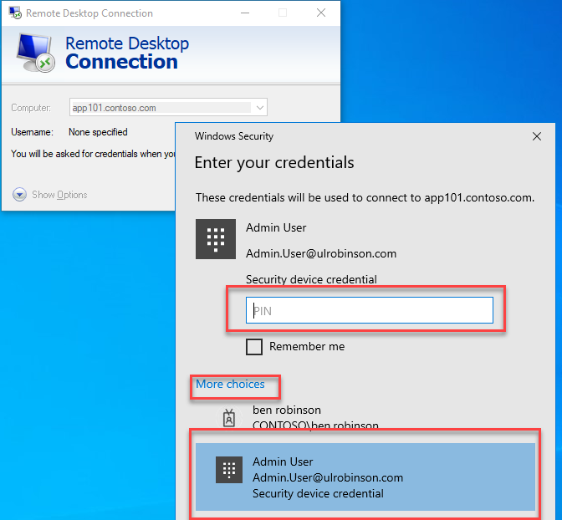Toggle the Remember me checkbox

(254, 347)
